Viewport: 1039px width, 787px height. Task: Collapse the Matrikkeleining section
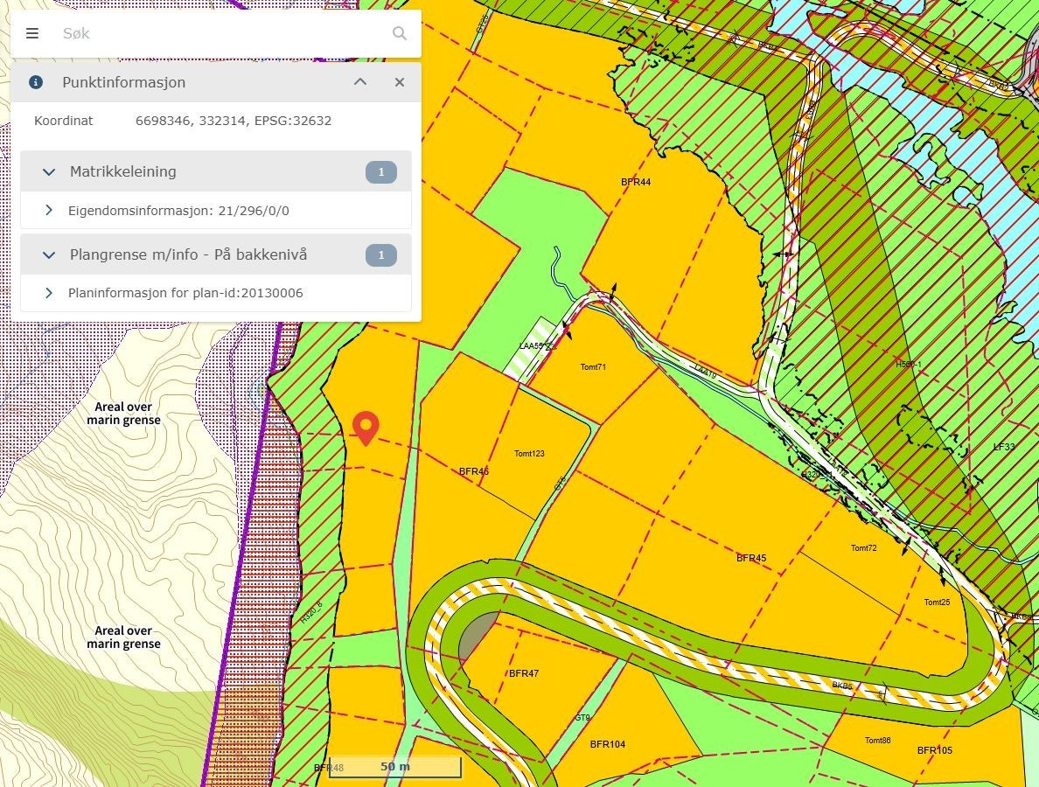coord(48,171)
